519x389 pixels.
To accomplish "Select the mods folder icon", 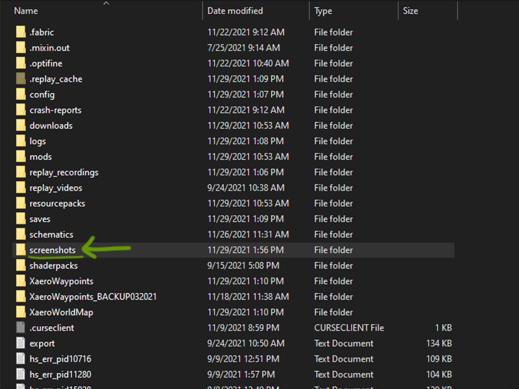I will point(21,157).
